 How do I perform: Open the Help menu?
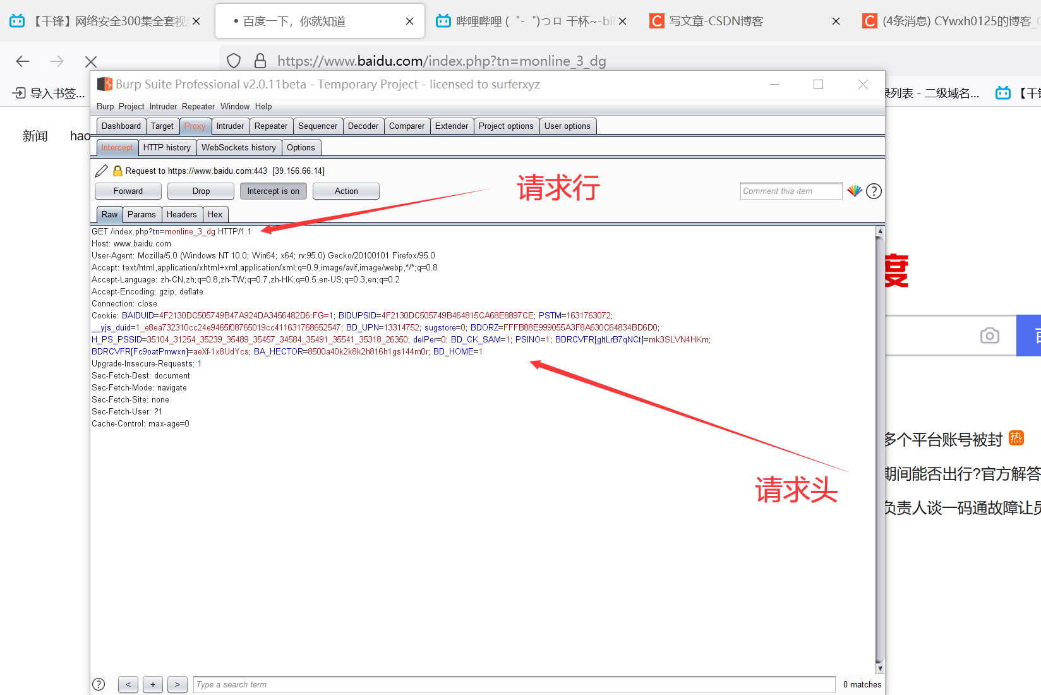[263, 107]
